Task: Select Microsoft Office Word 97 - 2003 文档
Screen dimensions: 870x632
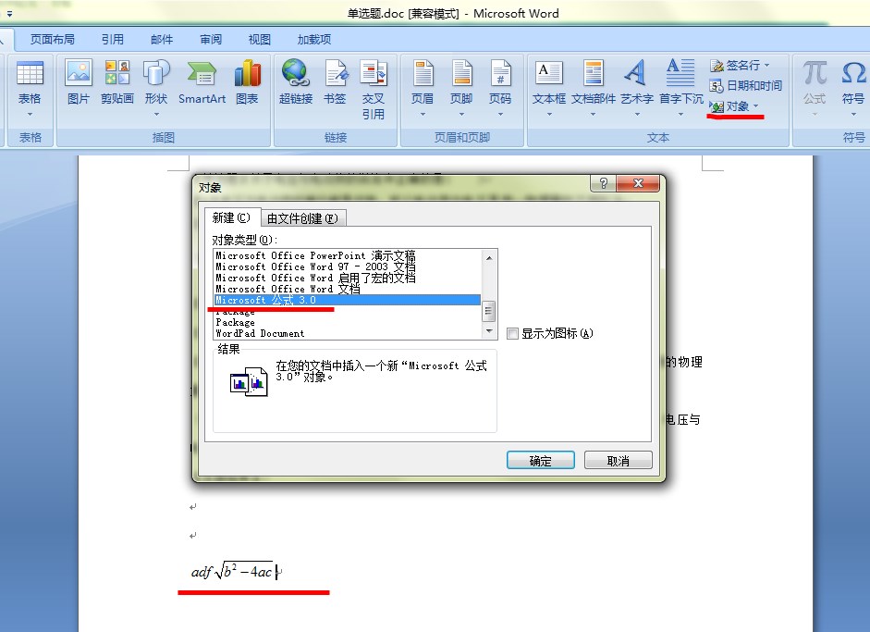Action: point(348,266)
